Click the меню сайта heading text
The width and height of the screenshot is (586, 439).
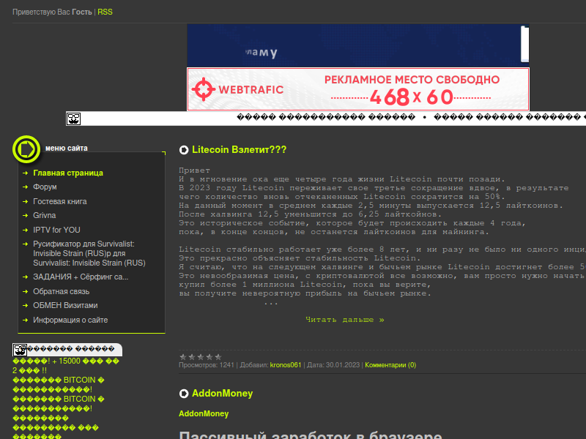coord(67,149)
